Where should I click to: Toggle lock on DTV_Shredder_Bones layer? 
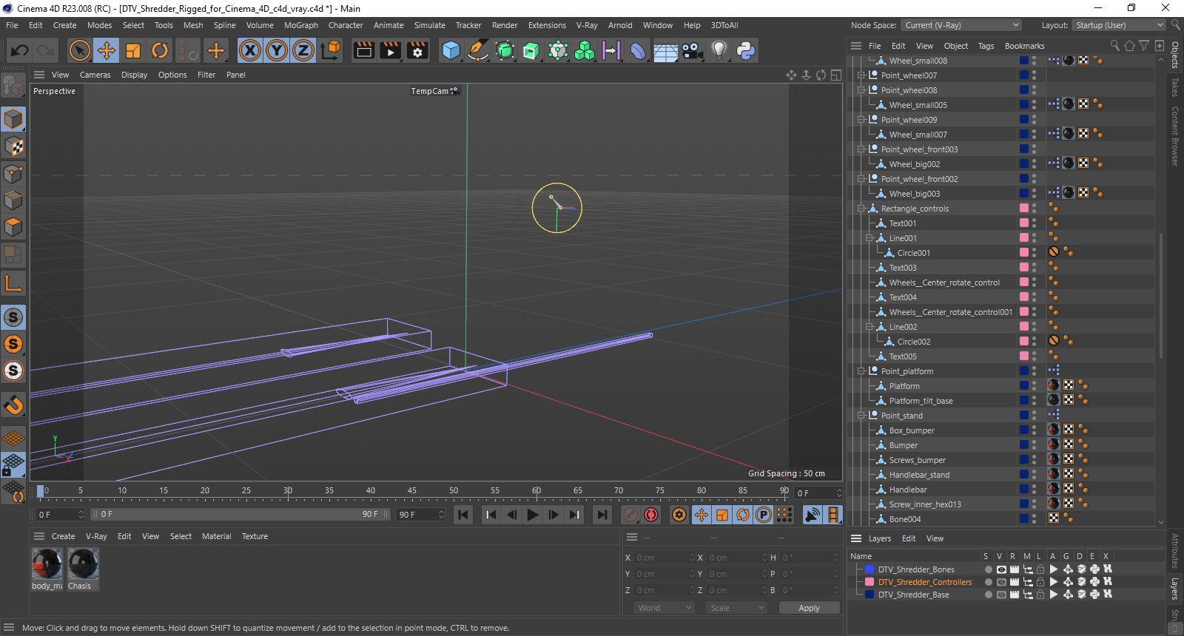click(x=1040, y=569)
